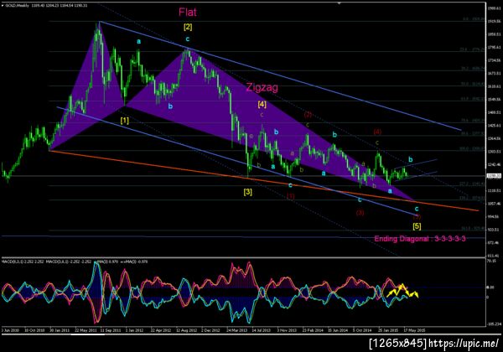Click the yellow "[4]" wave label below Zigzag

(x=262, y=104)
